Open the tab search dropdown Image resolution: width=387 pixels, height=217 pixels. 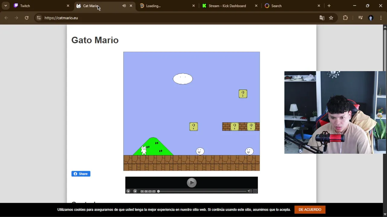5,6
